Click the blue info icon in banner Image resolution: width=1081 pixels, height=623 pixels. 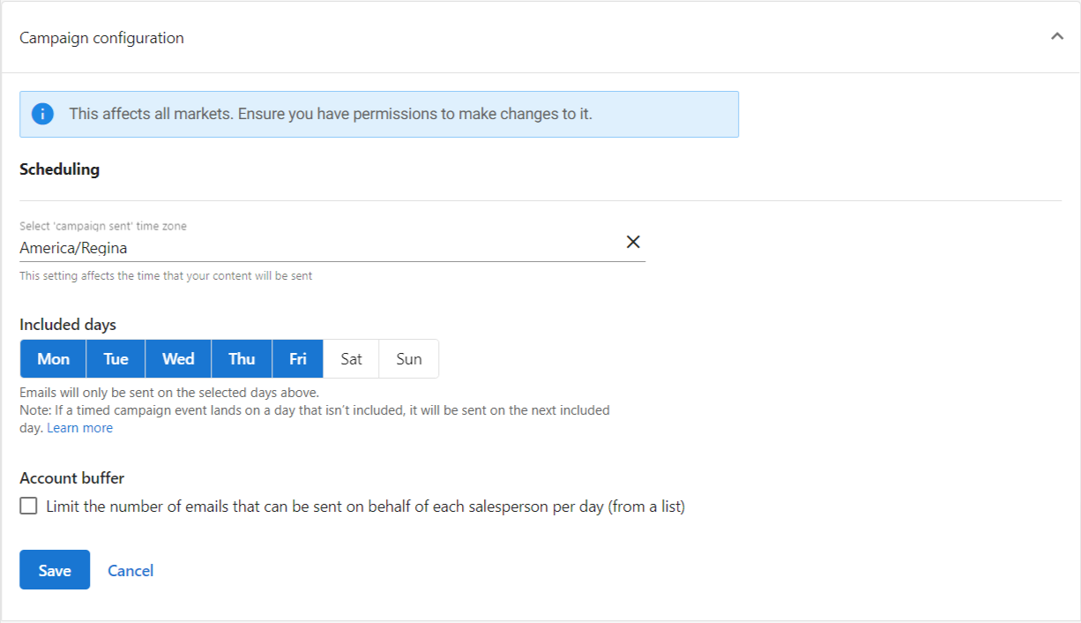(x=42, y=114)
